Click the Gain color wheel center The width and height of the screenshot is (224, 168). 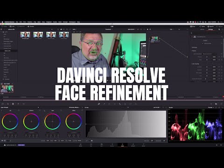tap(52, 121)
